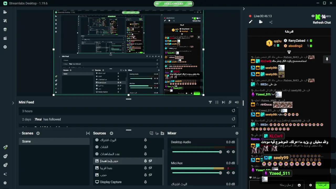
Task: Add a new source with the plus button
Action: point(111,133)
